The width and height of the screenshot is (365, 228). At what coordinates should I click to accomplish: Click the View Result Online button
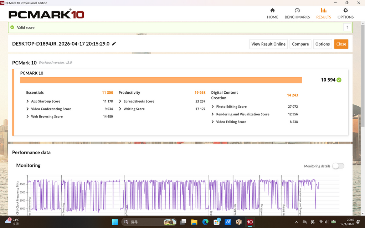(268, 44)
